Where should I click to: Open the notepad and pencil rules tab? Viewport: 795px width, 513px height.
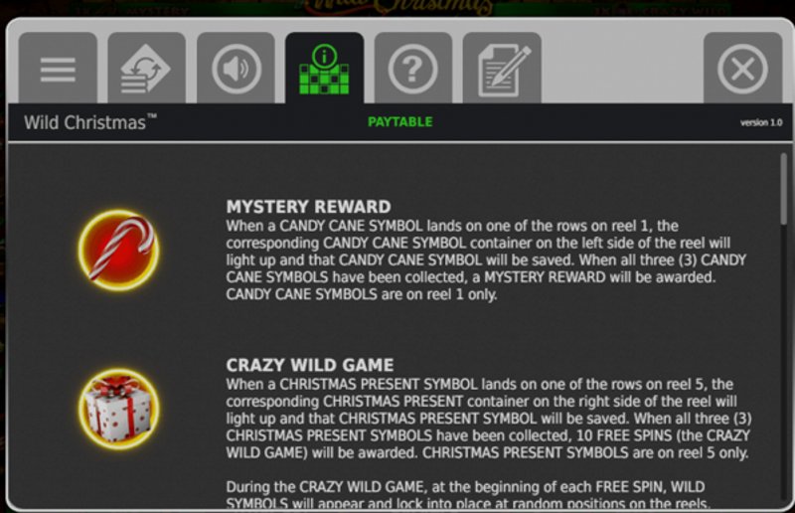coord(502,69)
